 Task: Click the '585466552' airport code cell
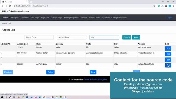(x=22, y=53)
